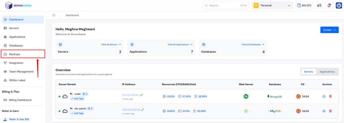Click View all Databases link
Viewport: 344px width, 123px height.
click(253, 44)
